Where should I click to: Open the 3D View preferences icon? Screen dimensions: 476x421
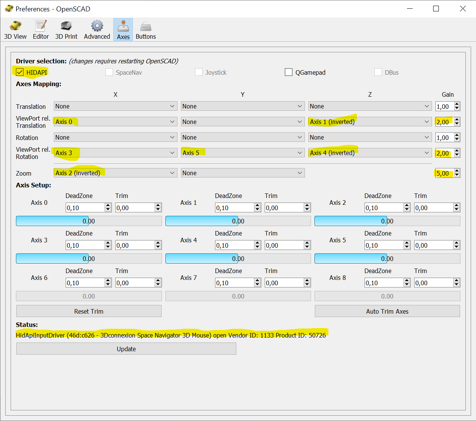15,26
